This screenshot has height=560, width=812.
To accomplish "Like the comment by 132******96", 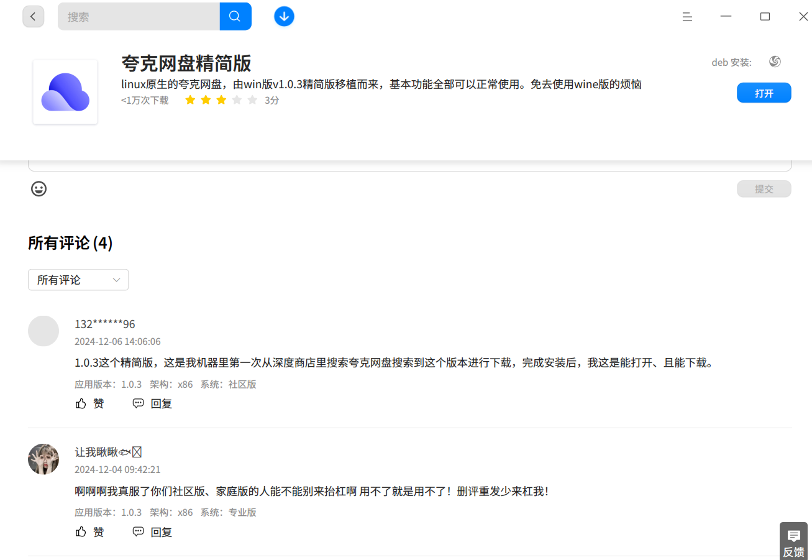I will click(89, 403).
